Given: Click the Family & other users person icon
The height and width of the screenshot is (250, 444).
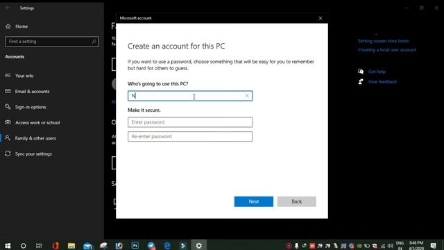Looking at the screenshot, I should (8, 137).
